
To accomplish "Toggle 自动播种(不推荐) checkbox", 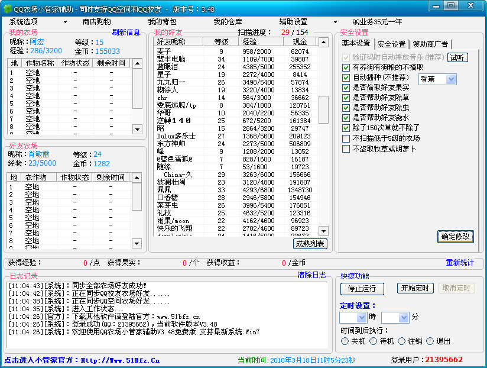I will click(346, 78).
